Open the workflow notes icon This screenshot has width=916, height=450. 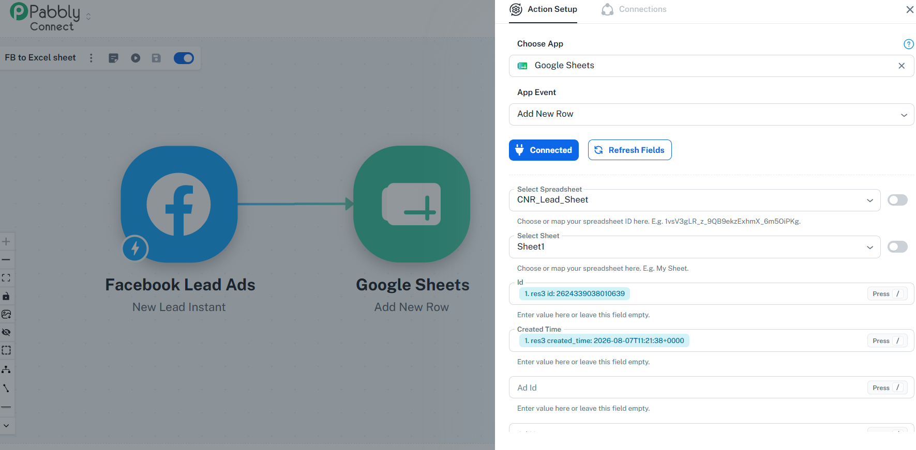coord(114,58)
